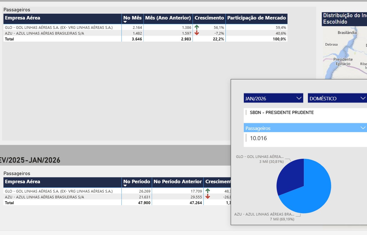Open the JAN/2026 month dropdown

coord(299,98)
